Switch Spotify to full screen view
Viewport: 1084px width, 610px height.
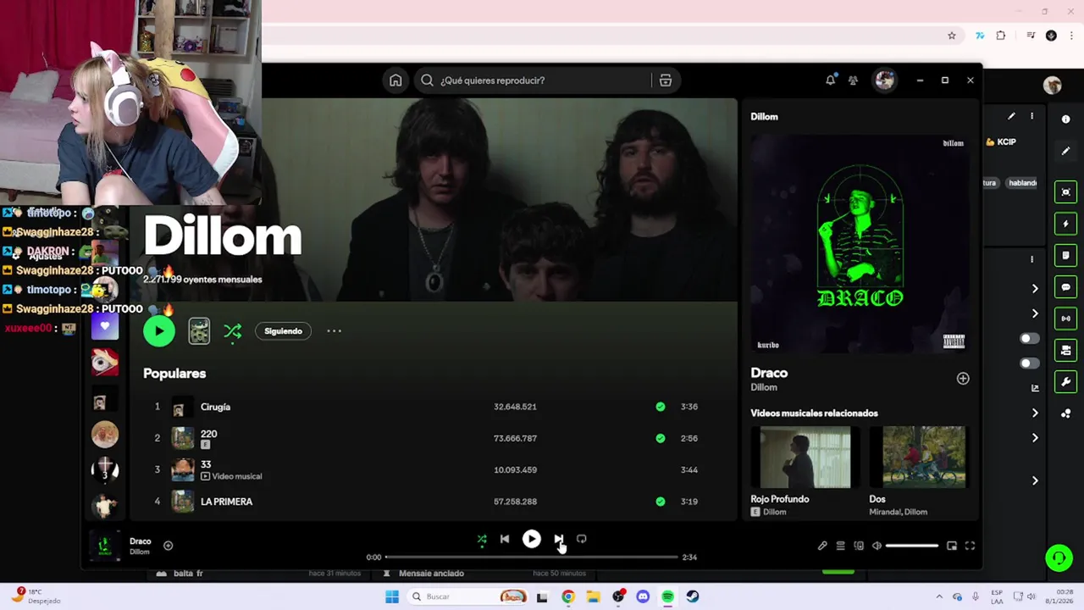coord(970,546)
